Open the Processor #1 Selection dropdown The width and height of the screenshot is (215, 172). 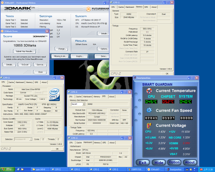pyautogui.click(x=31, y=139)
